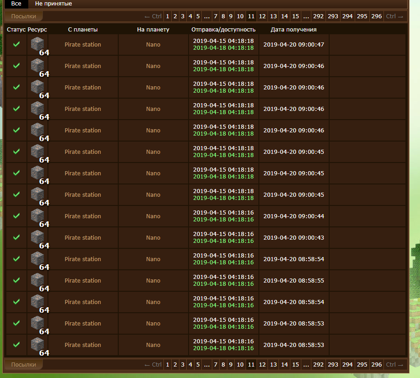
Task: Open Pirate station link in the 09:00:47 row
Action: (83, 45)
